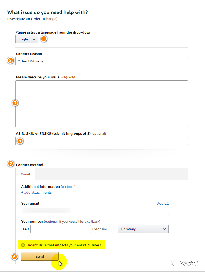Image resolution: width=205 pixels, height=272 pixels.
Task: Click the Add CC link
Action: coord(163,204)
